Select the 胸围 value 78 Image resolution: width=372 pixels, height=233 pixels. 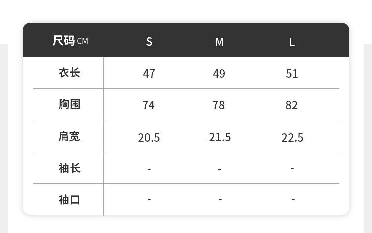click(x=219, y=105)
